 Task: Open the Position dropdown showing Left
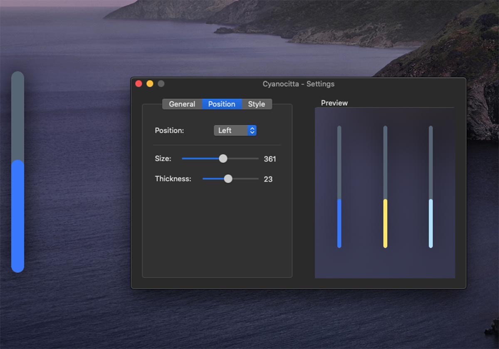235,130
